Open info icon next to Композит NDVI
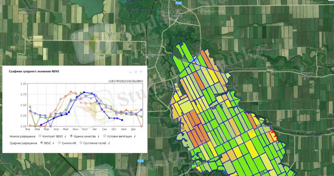Viewport: 334px width, 176px height. pyautogui.click(x=65, y=136)
